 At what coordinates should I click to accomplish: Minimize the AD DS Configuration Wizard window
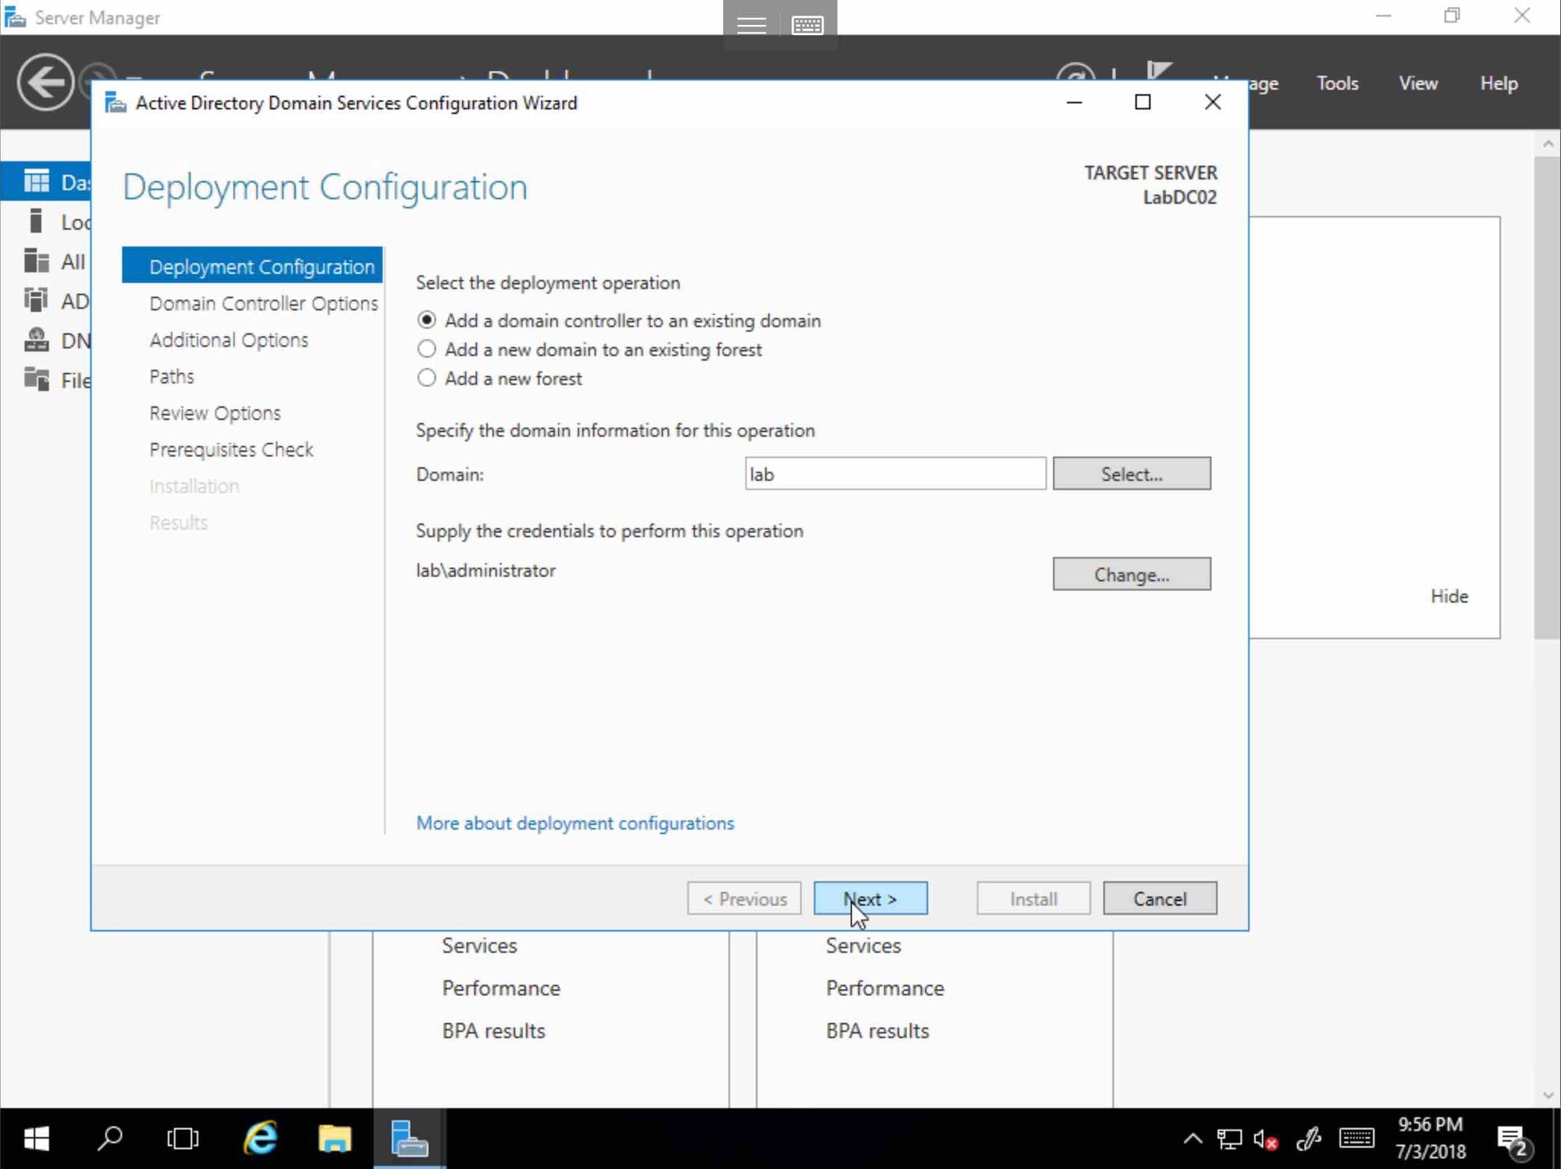pos(1074,102)
